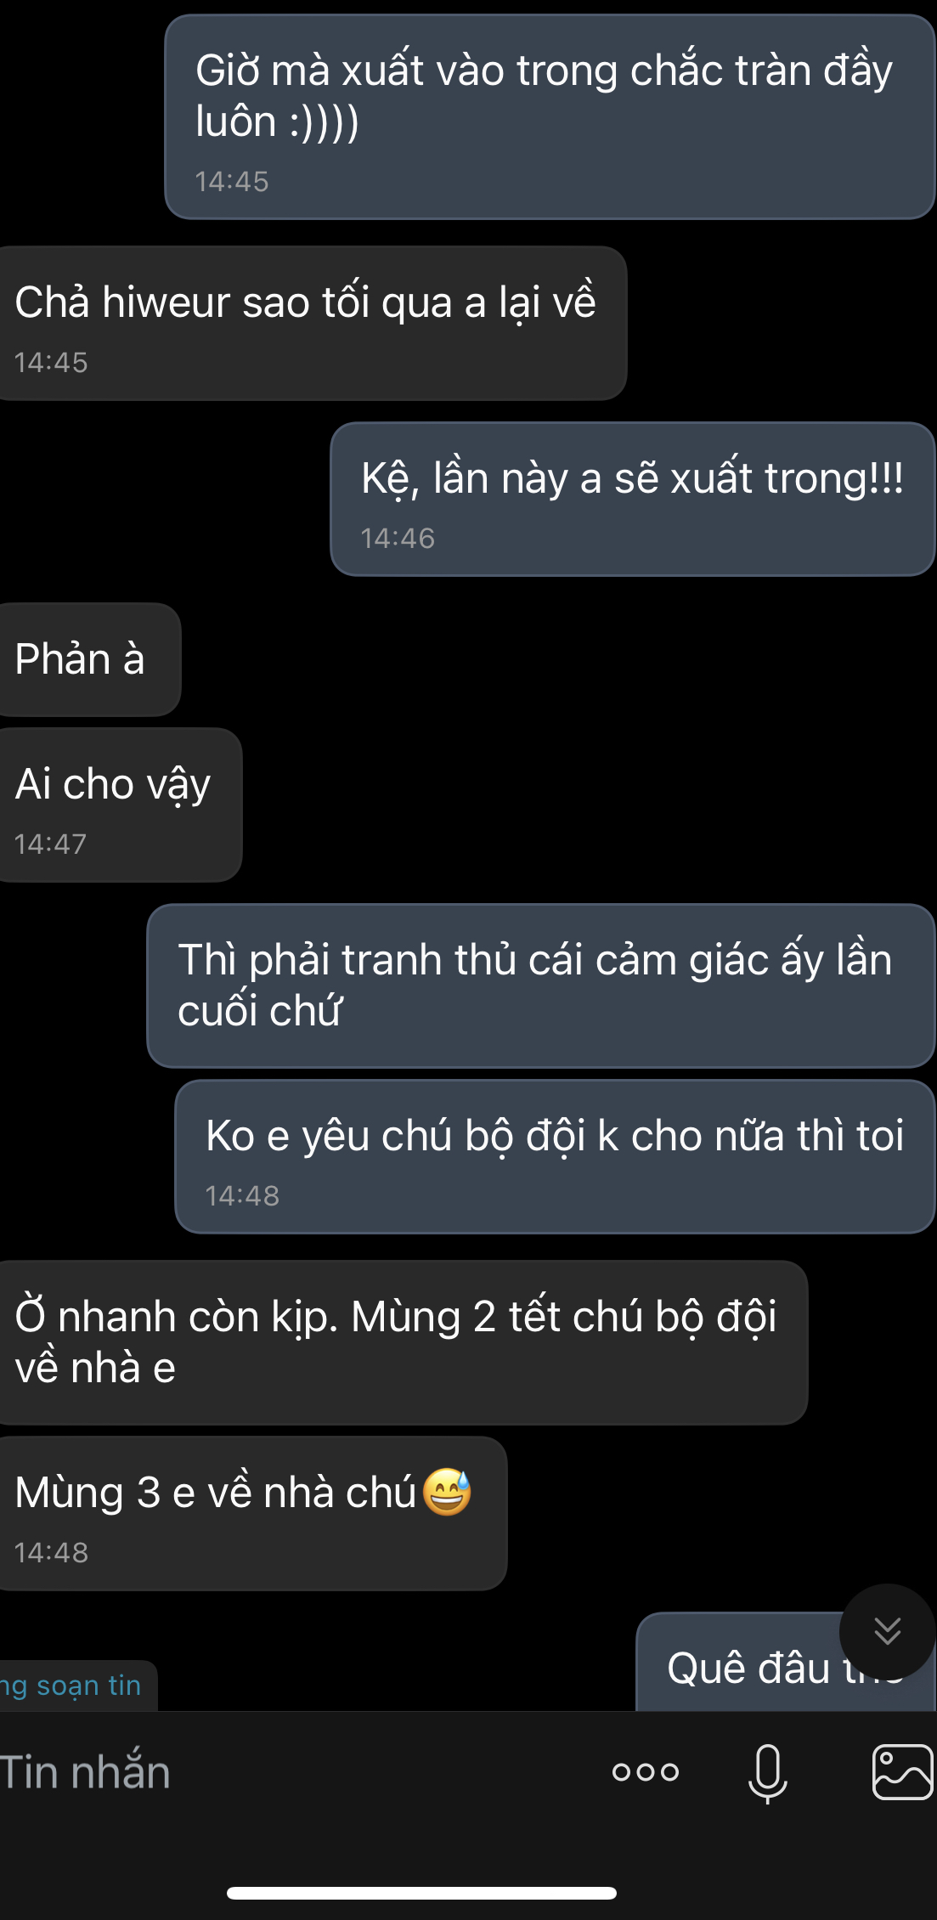Tap message 'Ở nhanh còn kịp. Mùng 2 tết'
The width and height of the screenshot is (937, 1920).
tap(403, 1342)
